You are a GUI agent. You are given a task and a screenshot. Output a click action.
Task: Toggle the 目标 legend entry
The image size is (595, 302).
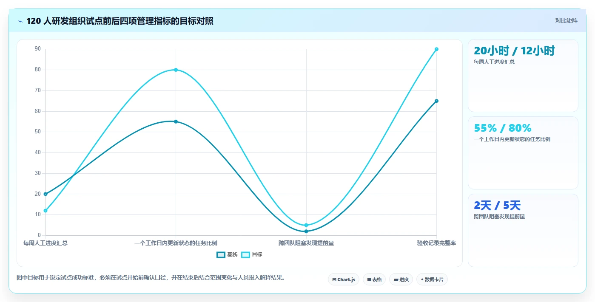tap(252, 254)
